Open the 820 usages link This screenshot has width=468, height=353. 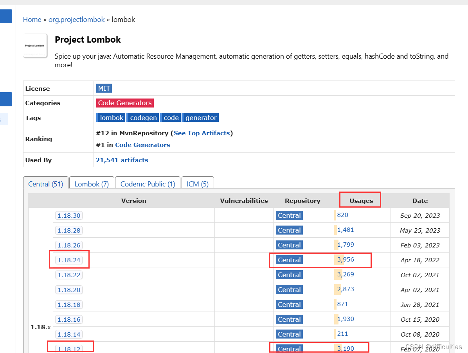(342, 215)
